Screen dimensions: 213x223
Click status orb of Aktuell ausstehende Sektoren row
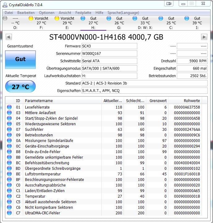pyautogui.click(x=9, y=202)
